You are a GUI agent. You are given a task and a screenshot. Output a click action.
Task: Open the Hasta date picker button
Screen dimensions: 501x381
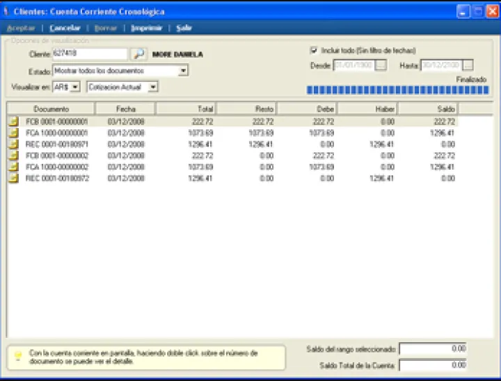(468, 65)
